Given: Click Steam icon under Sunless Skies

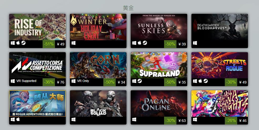Looking at the screenshot, I should [145, 43].
